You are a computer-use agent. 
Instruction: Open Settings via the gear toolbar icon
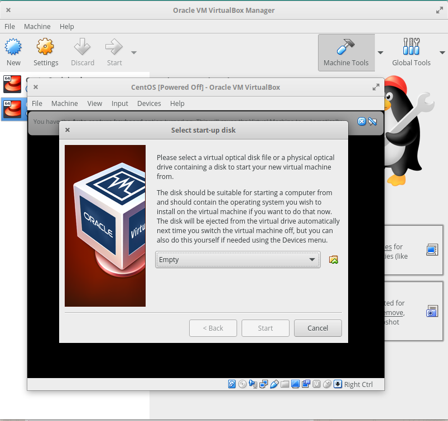coord(45,46)
